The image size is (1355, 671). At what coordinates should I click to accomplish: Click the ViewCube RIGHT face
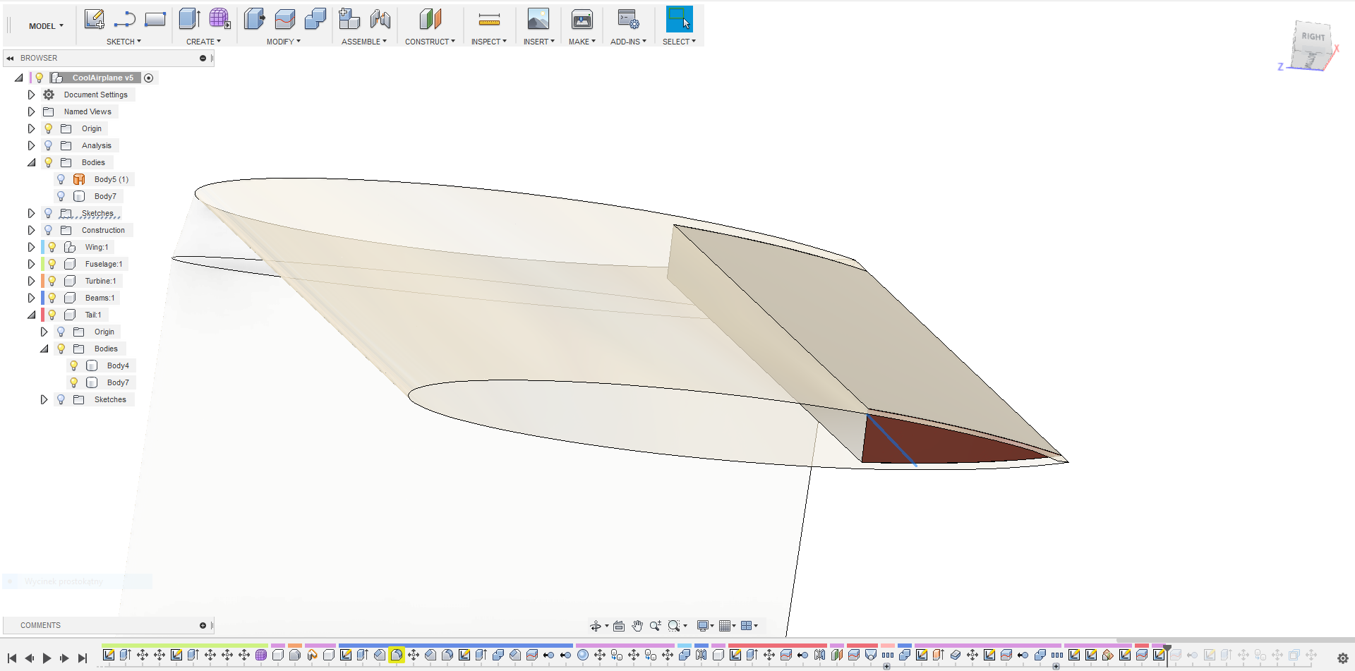pyautogui.click(x=1313, y=37)
